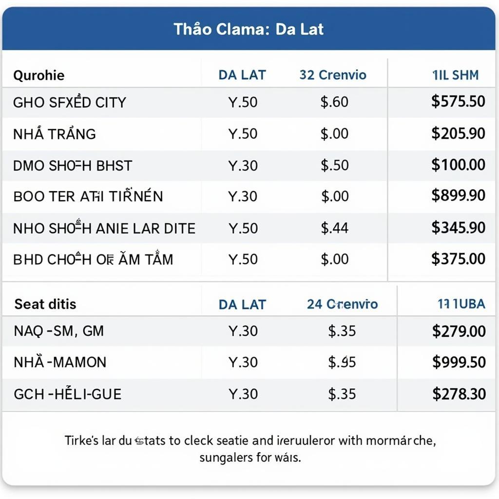
Task: Choose the BHD CHO=H row label
Action: (93, 259)
